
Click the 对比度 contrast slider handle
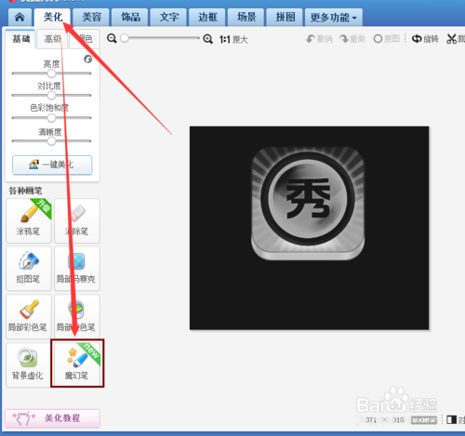pos(51,96)
